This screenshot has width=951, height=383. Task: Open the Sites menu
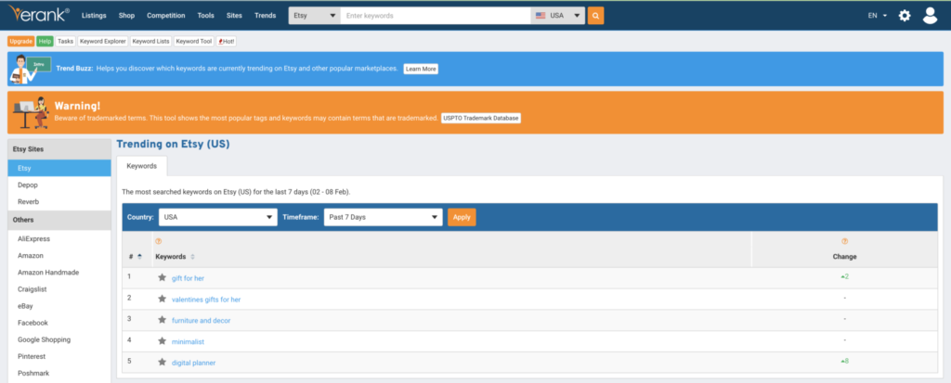pos(234,16)
